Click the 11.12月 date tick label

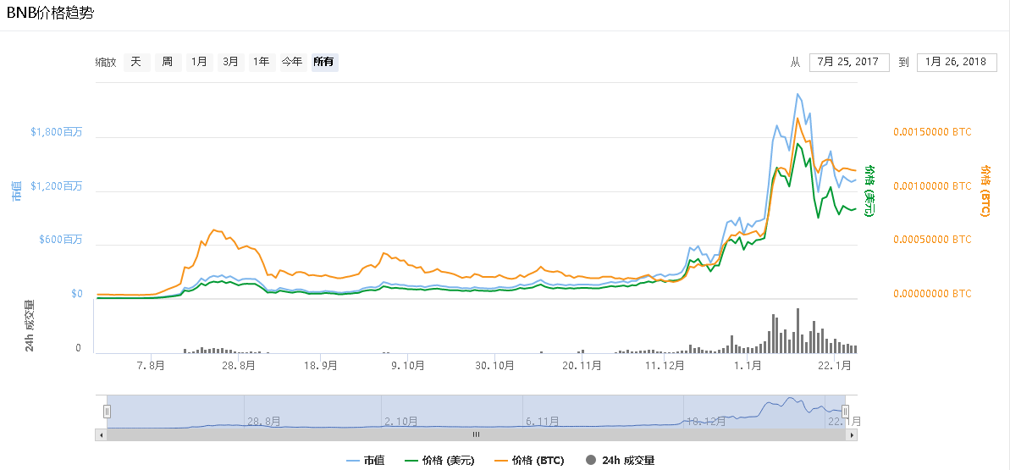tap(665, 365)
